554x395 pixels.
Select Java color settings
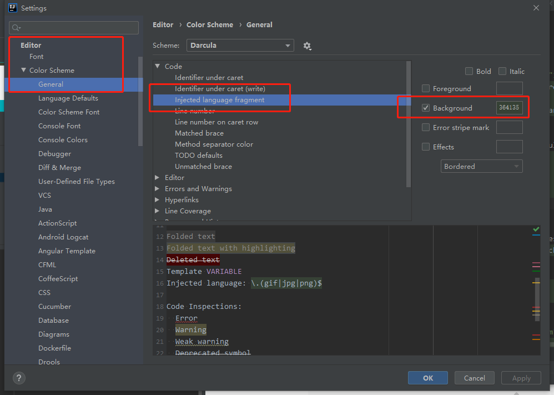coord(45,209)
